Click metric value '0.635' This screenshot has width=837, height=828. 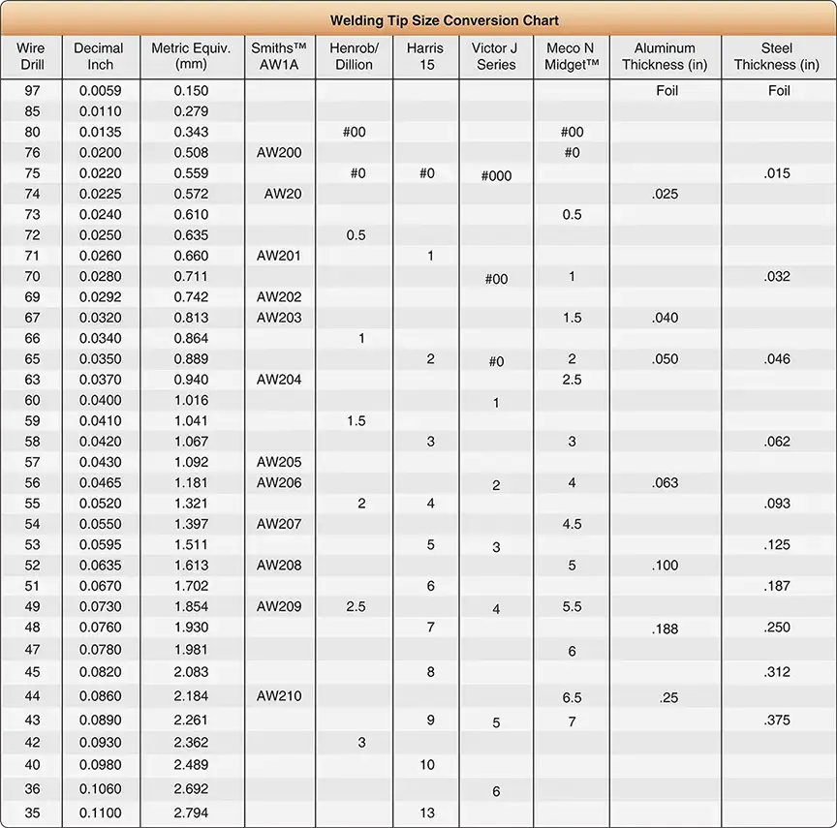pos(191,235)
